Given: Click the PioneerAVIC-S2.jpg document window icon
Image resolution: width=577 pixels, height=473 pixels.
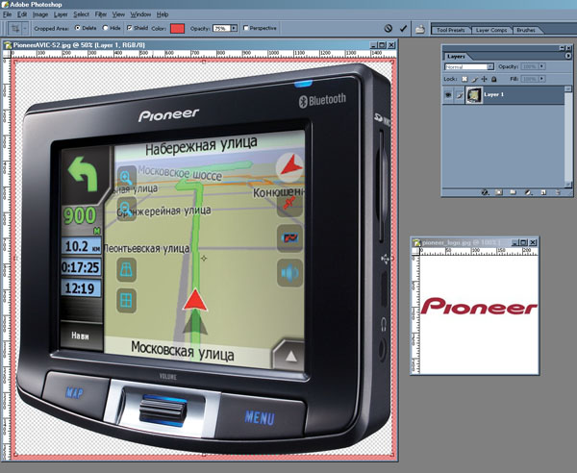Looking at the screenshot, I should point(8,45).
